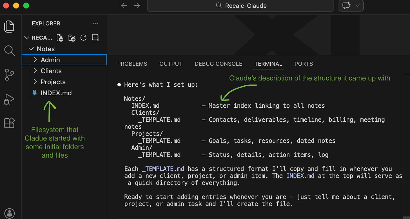Collapse the Notes folder
410x219 pixels.
(x=32, y=49)
